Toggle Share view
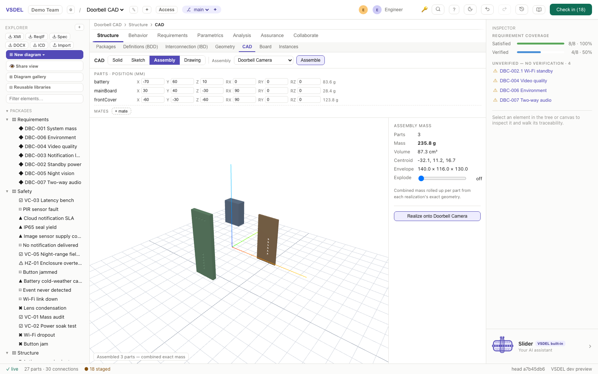This screenshot has width=598, height=374. [x=44, y=66]
